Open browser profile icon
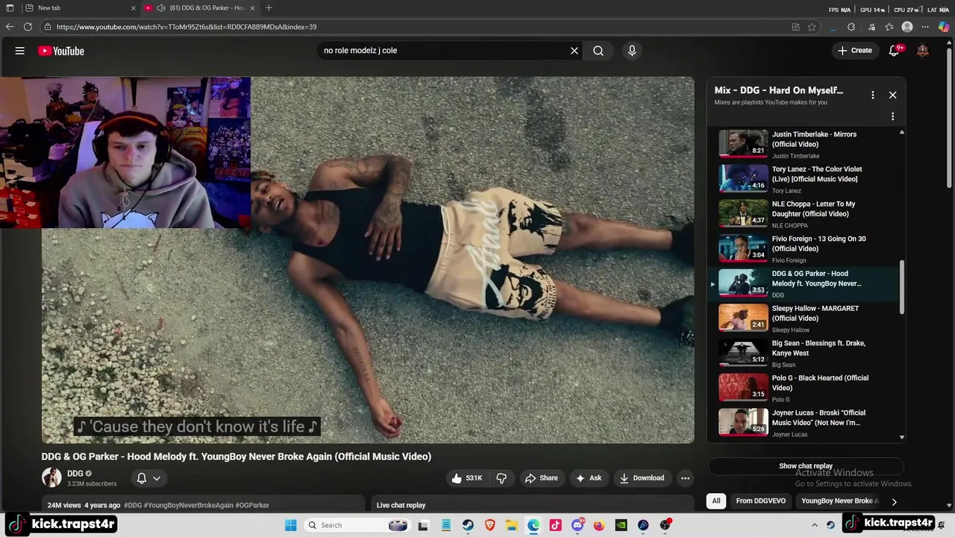The image size is (955, 537). pyautogui.click(x=907, y=27)
